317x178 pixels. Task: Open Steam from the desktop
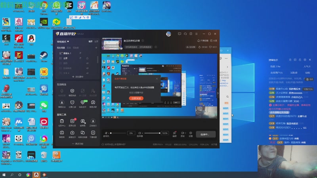point(44,57)
